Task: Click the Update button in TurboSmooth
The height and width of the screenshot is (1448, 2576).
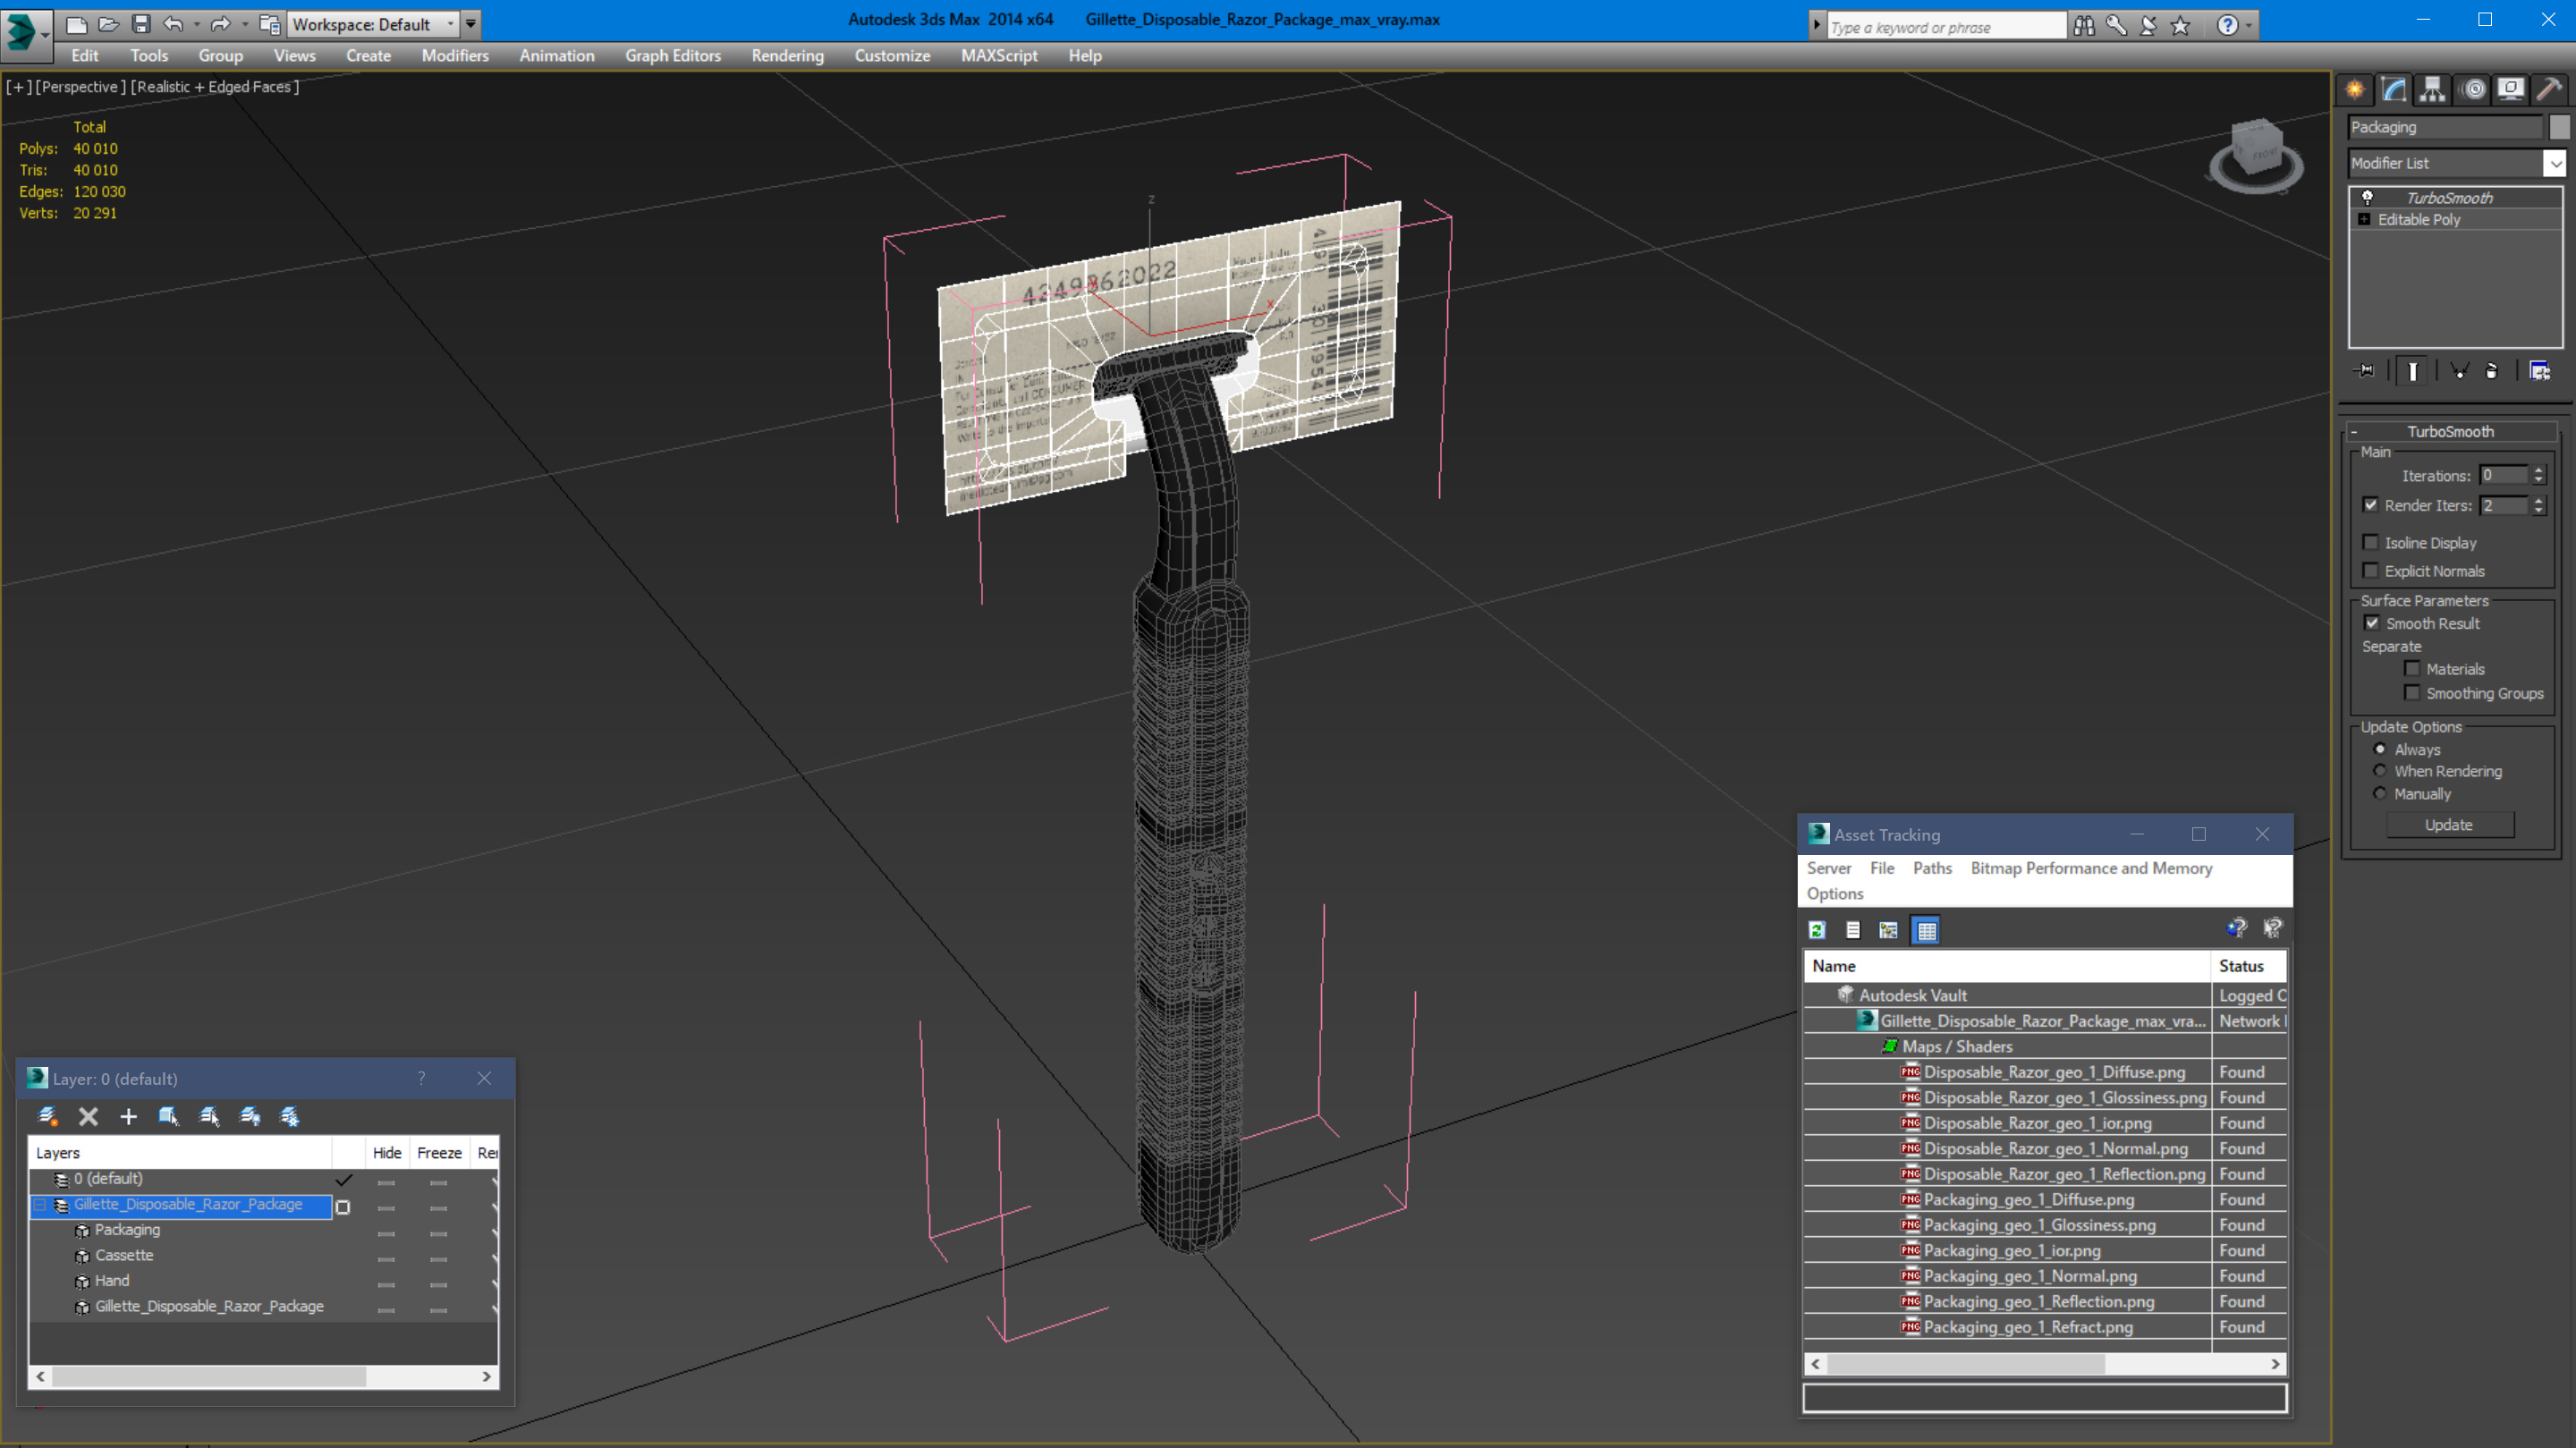Action: pos(2449,825)
